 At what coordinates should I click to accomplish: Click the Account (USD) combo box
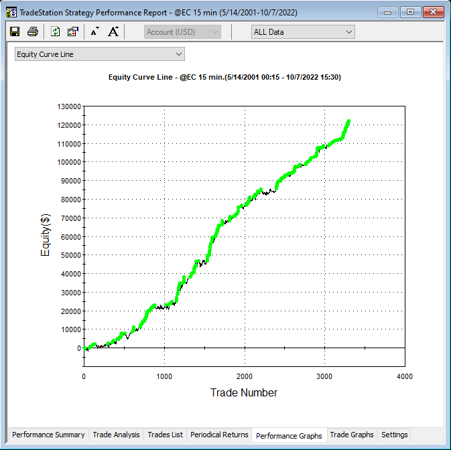(183, 32)
